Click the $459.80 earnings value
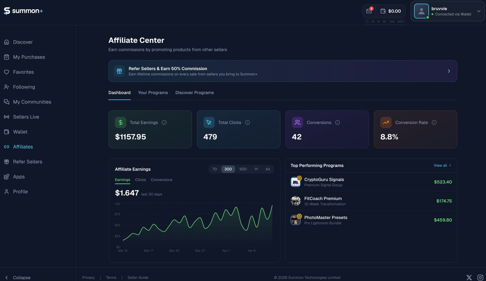Viewport: 486px width, 281px height. click(x=443, y=220)
